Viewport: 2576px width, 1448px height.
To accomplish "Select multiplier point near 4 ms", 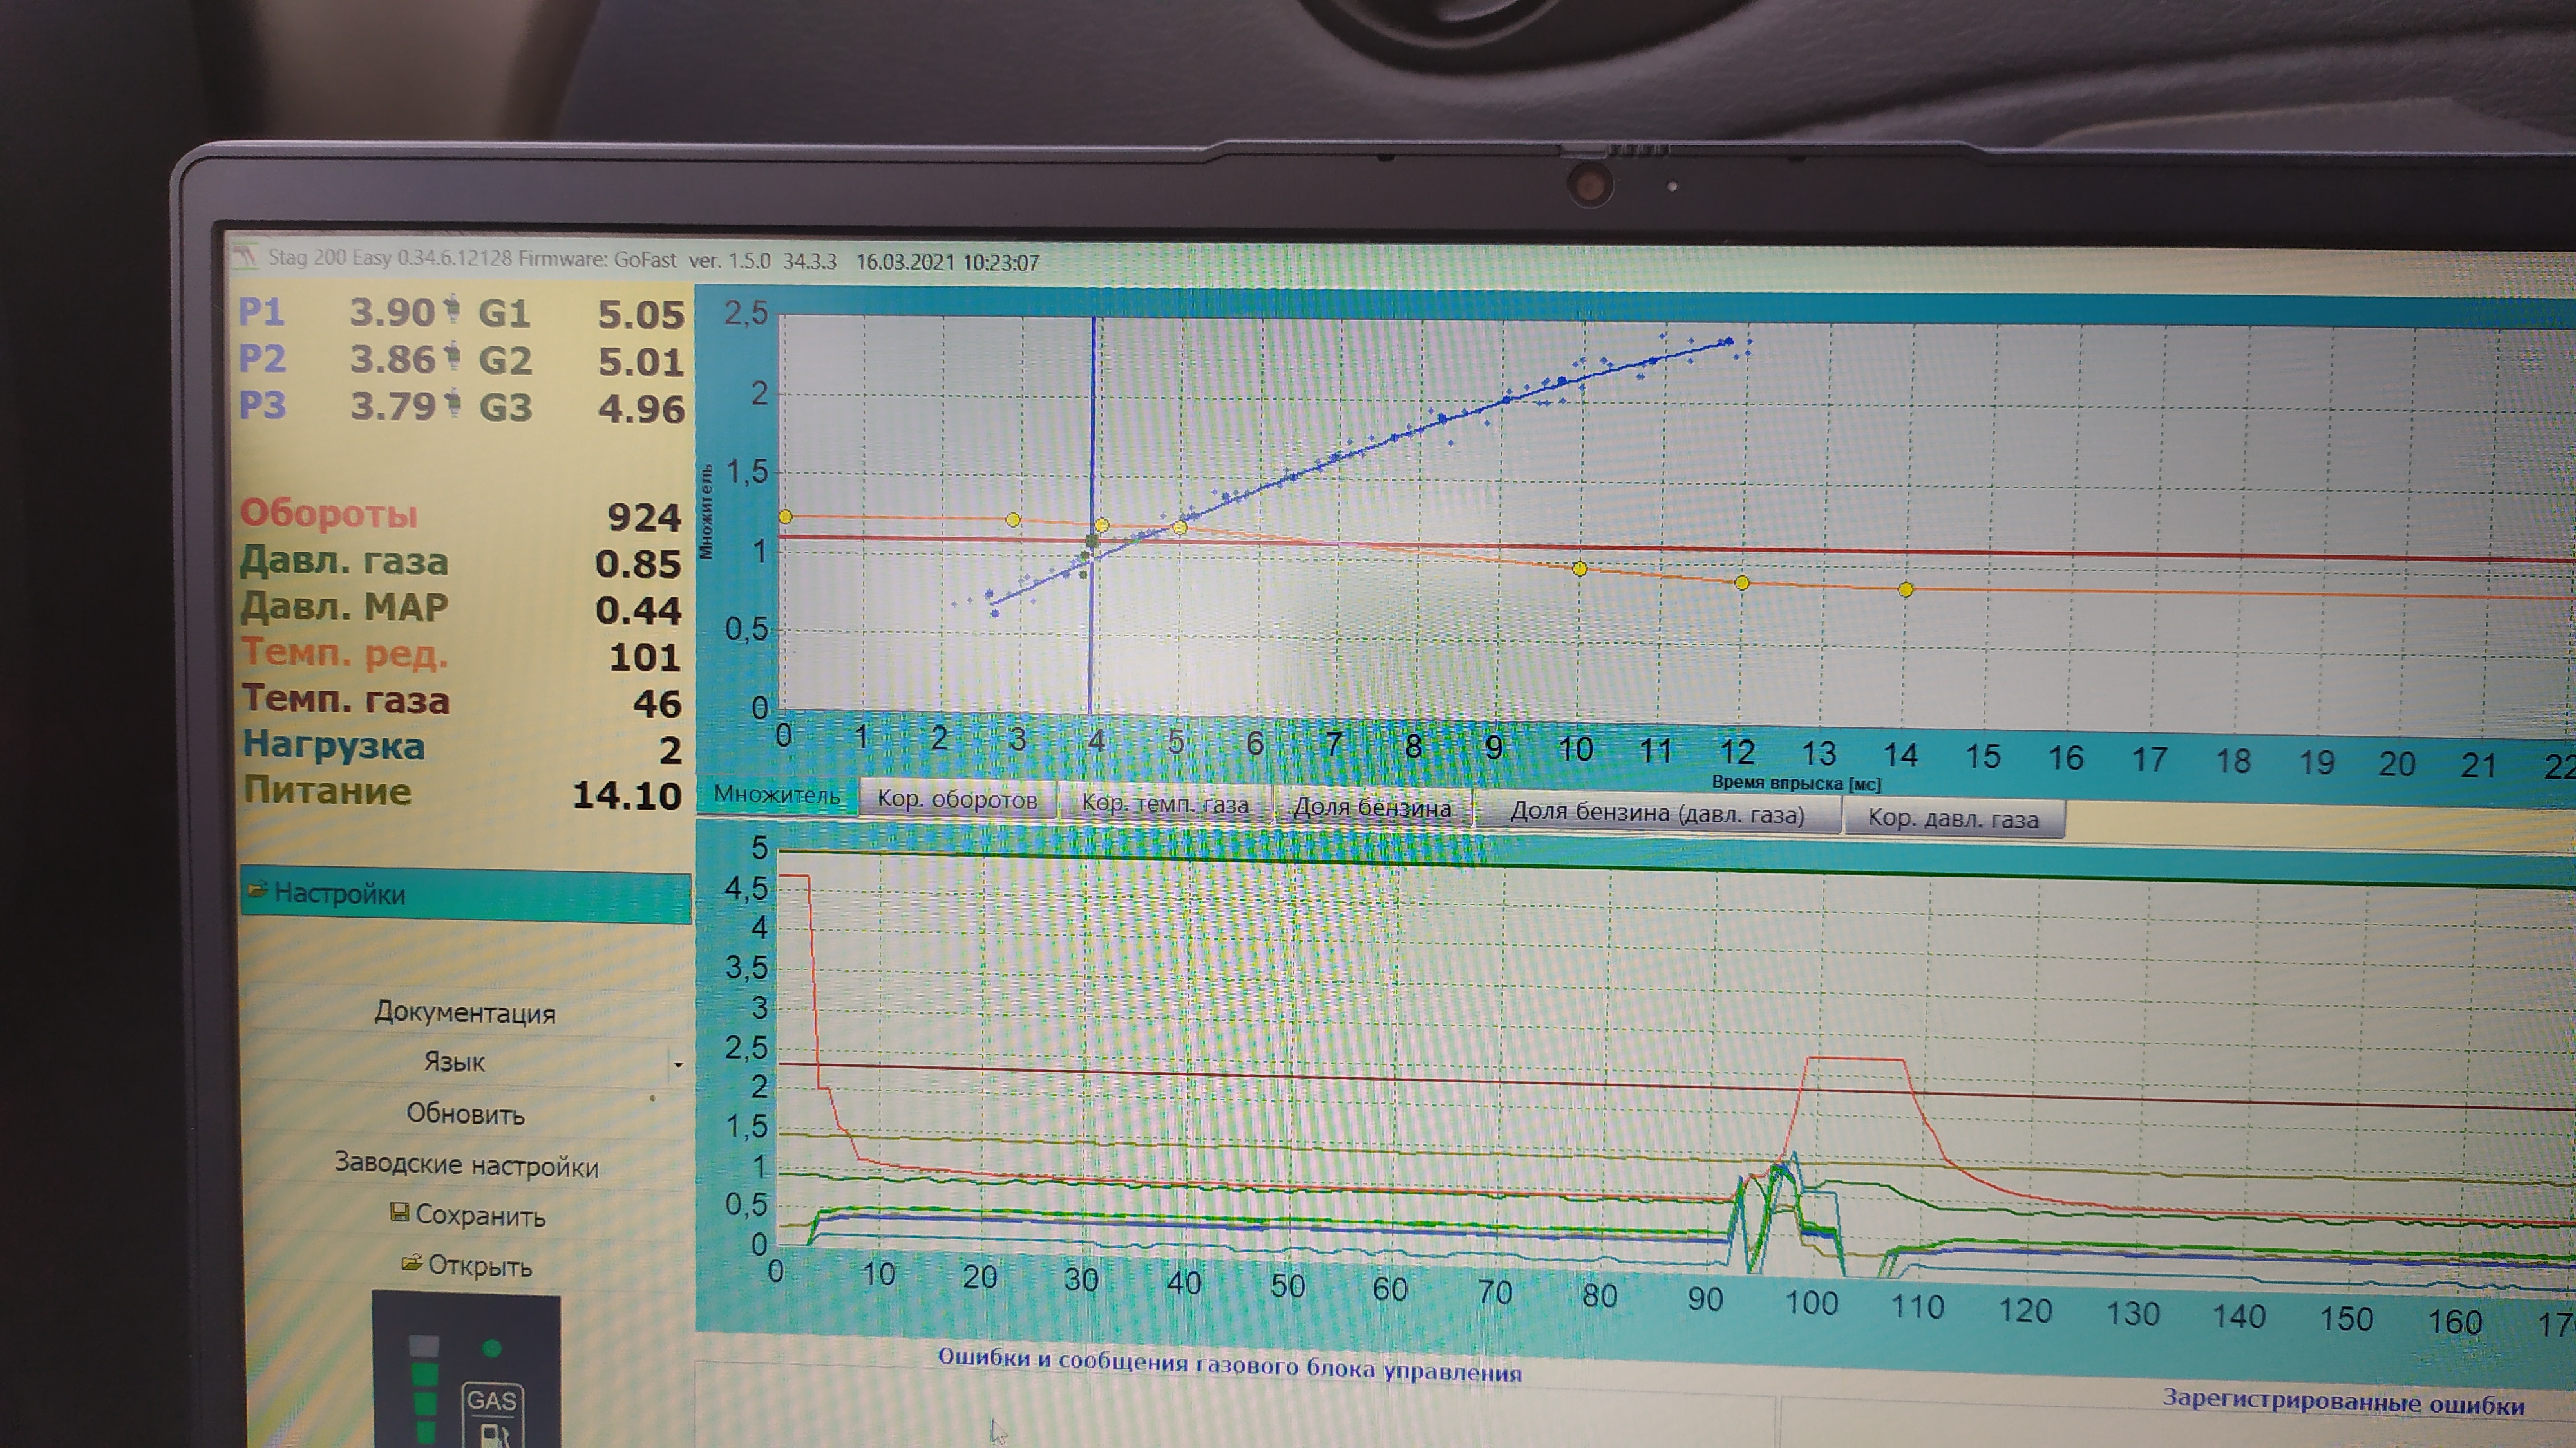I will [x=1101, y=524].
